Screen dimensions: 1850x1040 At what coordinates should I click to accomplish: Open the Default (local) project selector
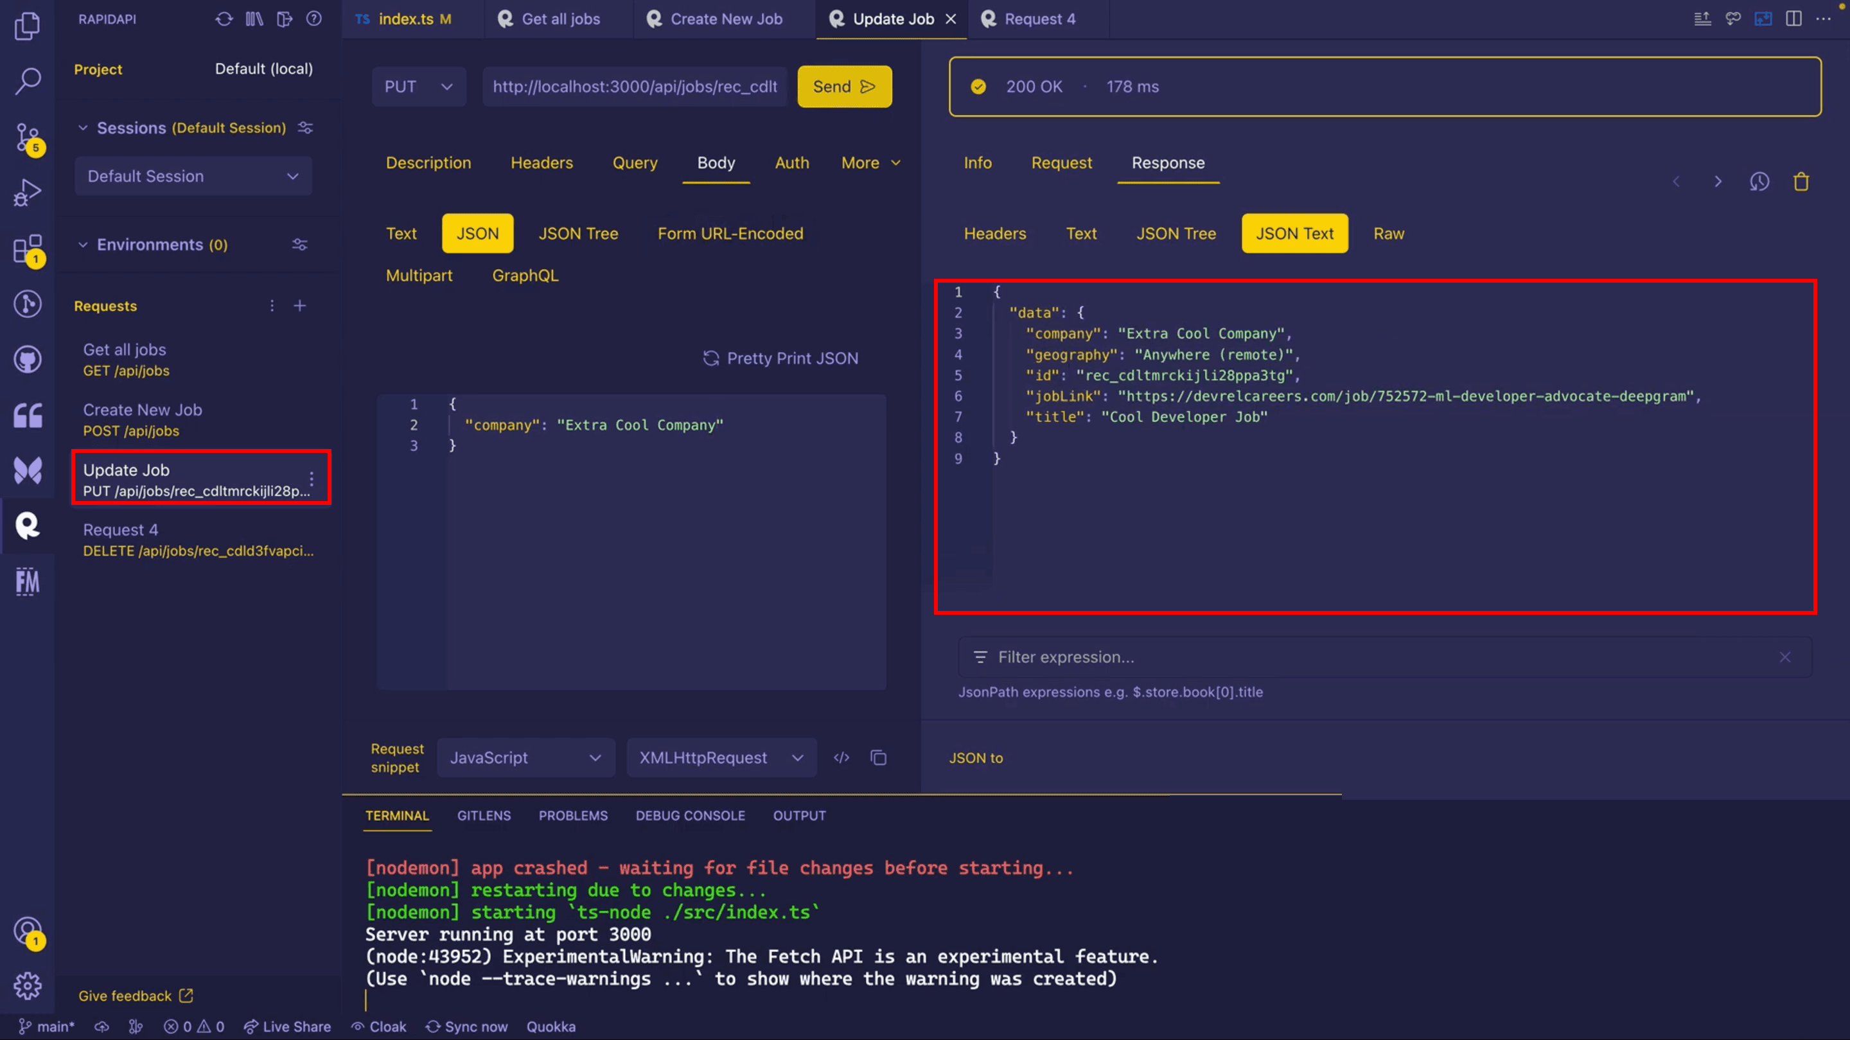[x=263, y=69]
